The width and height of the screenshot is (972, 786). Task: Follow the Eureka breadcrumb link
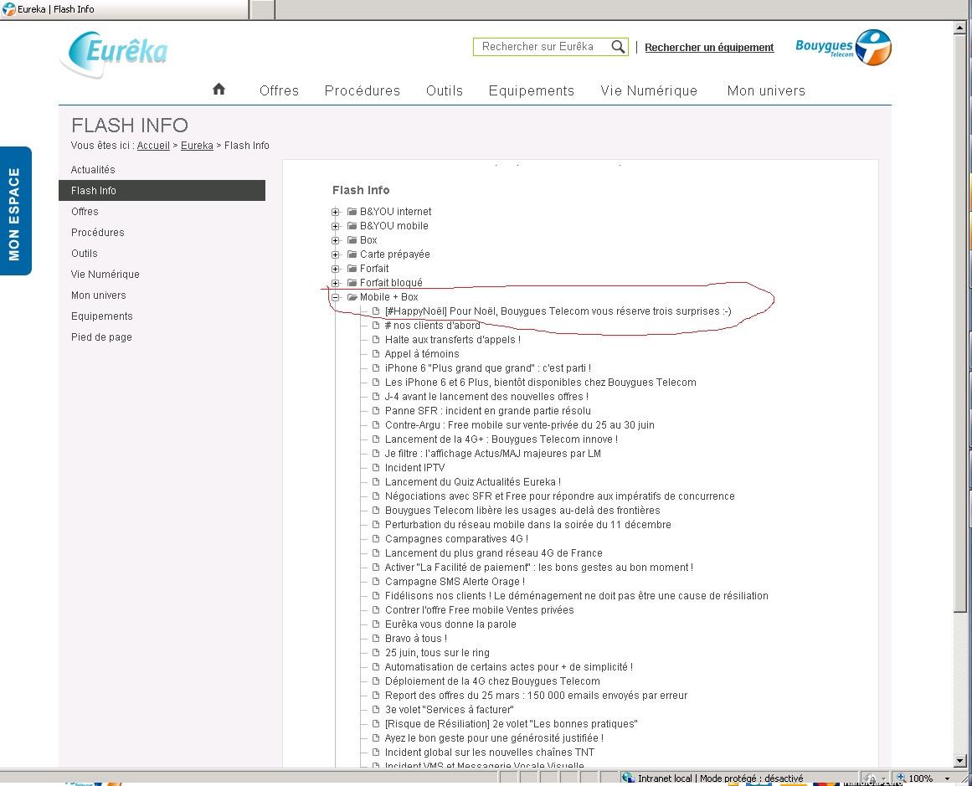pos(197,145)
